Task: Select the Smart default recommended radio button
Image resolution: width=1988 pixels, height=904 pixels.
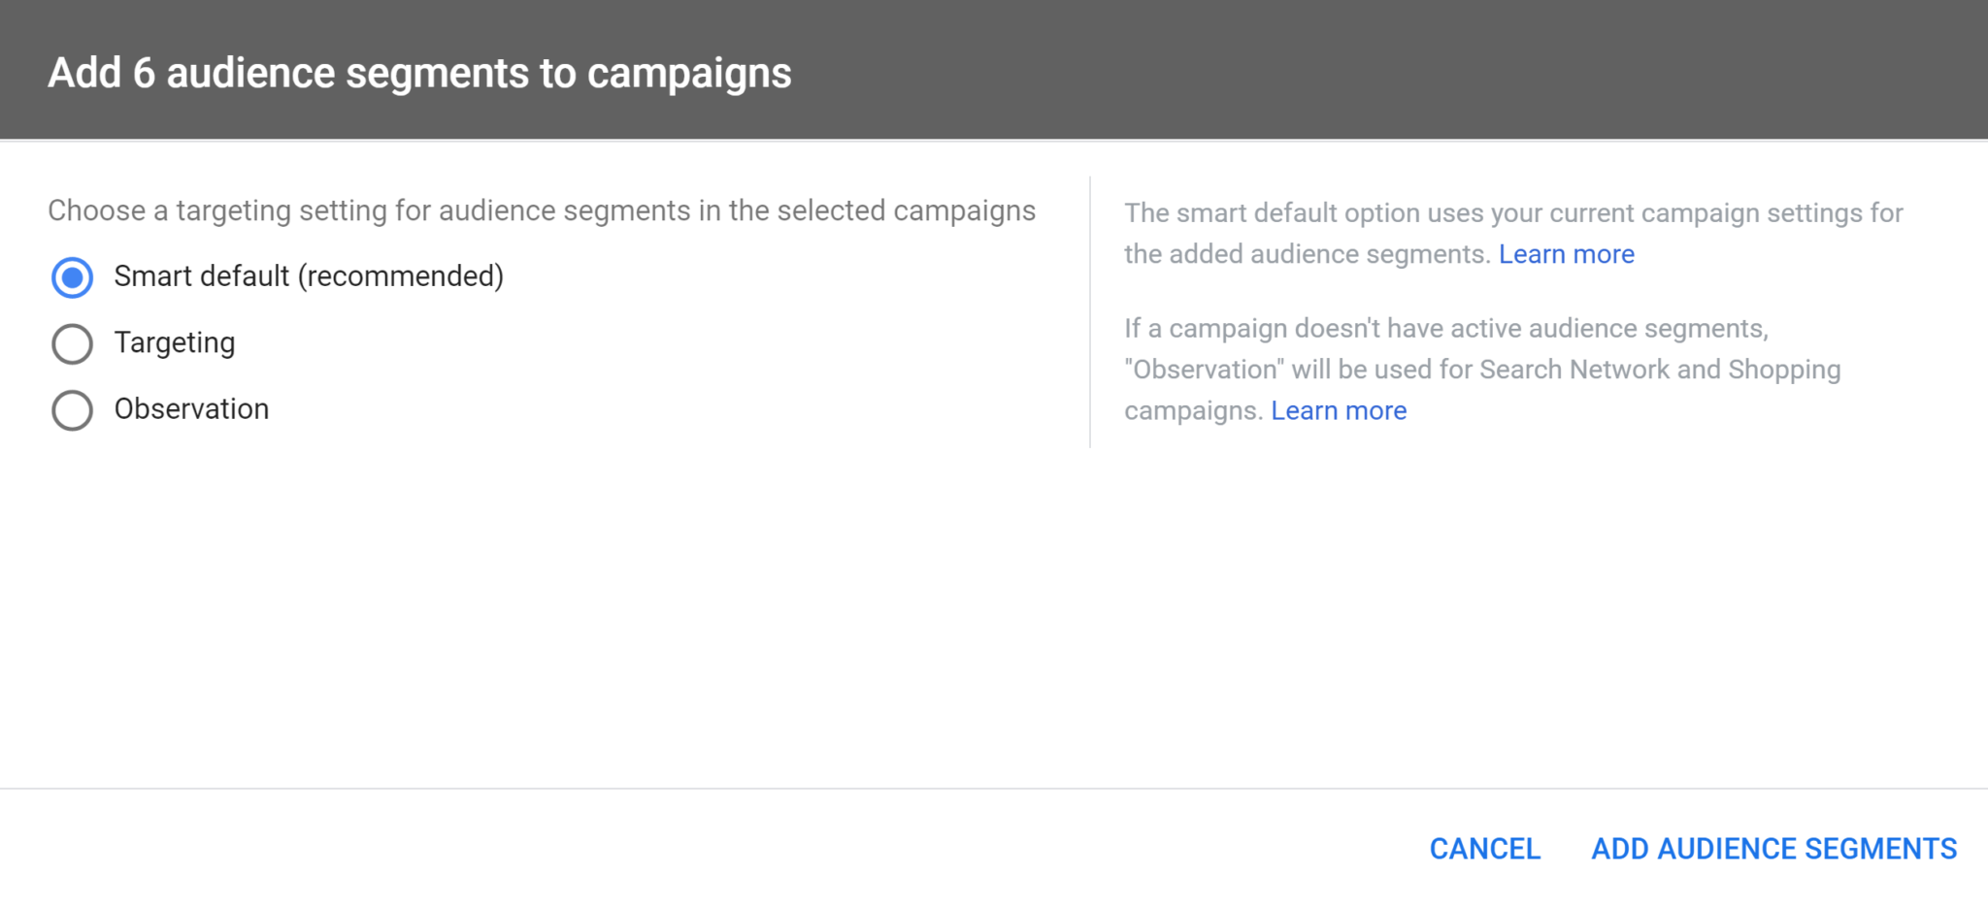Action: (71, 277)
